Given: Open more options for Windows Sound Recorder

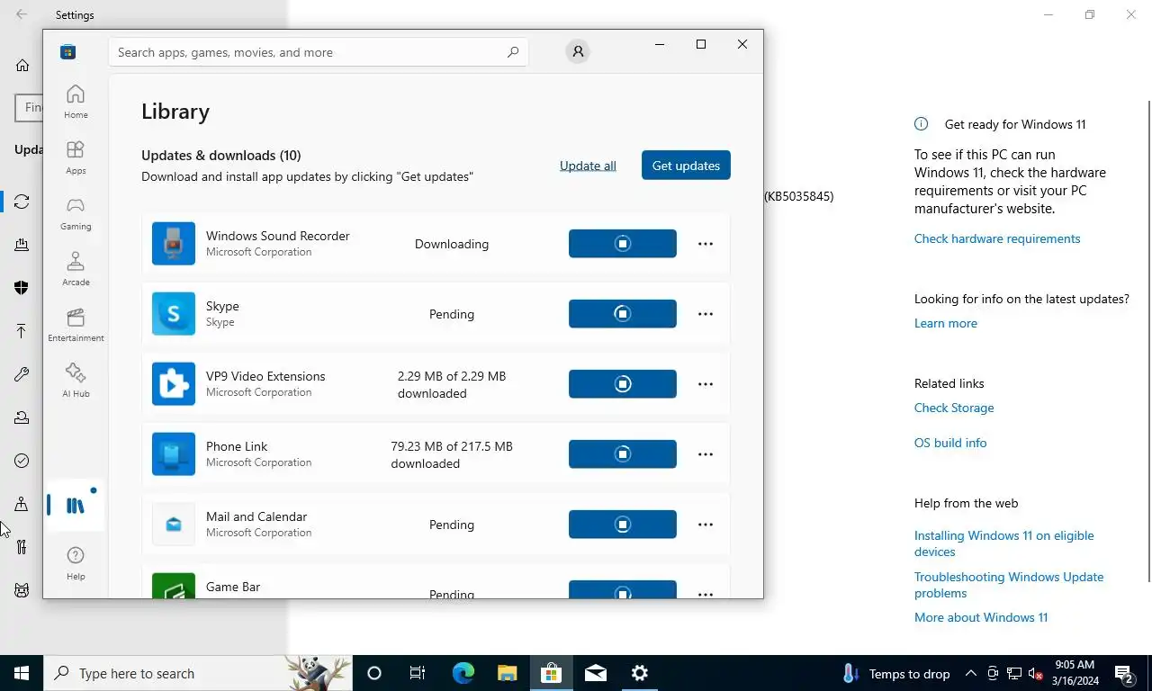Looking at the screenshot, I should pos(706,244).
